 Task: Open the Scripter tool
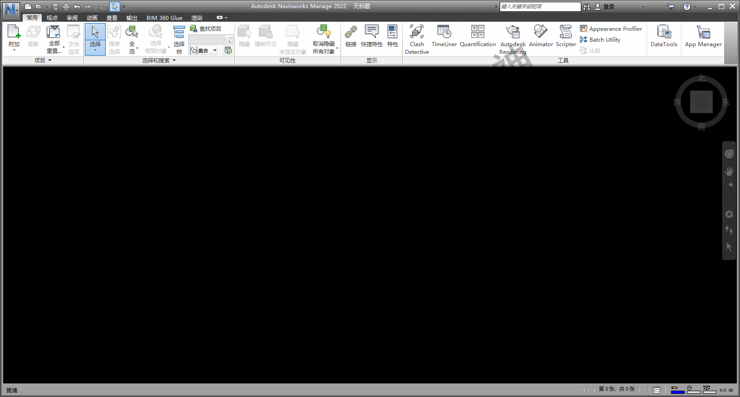tap(566, 36)
